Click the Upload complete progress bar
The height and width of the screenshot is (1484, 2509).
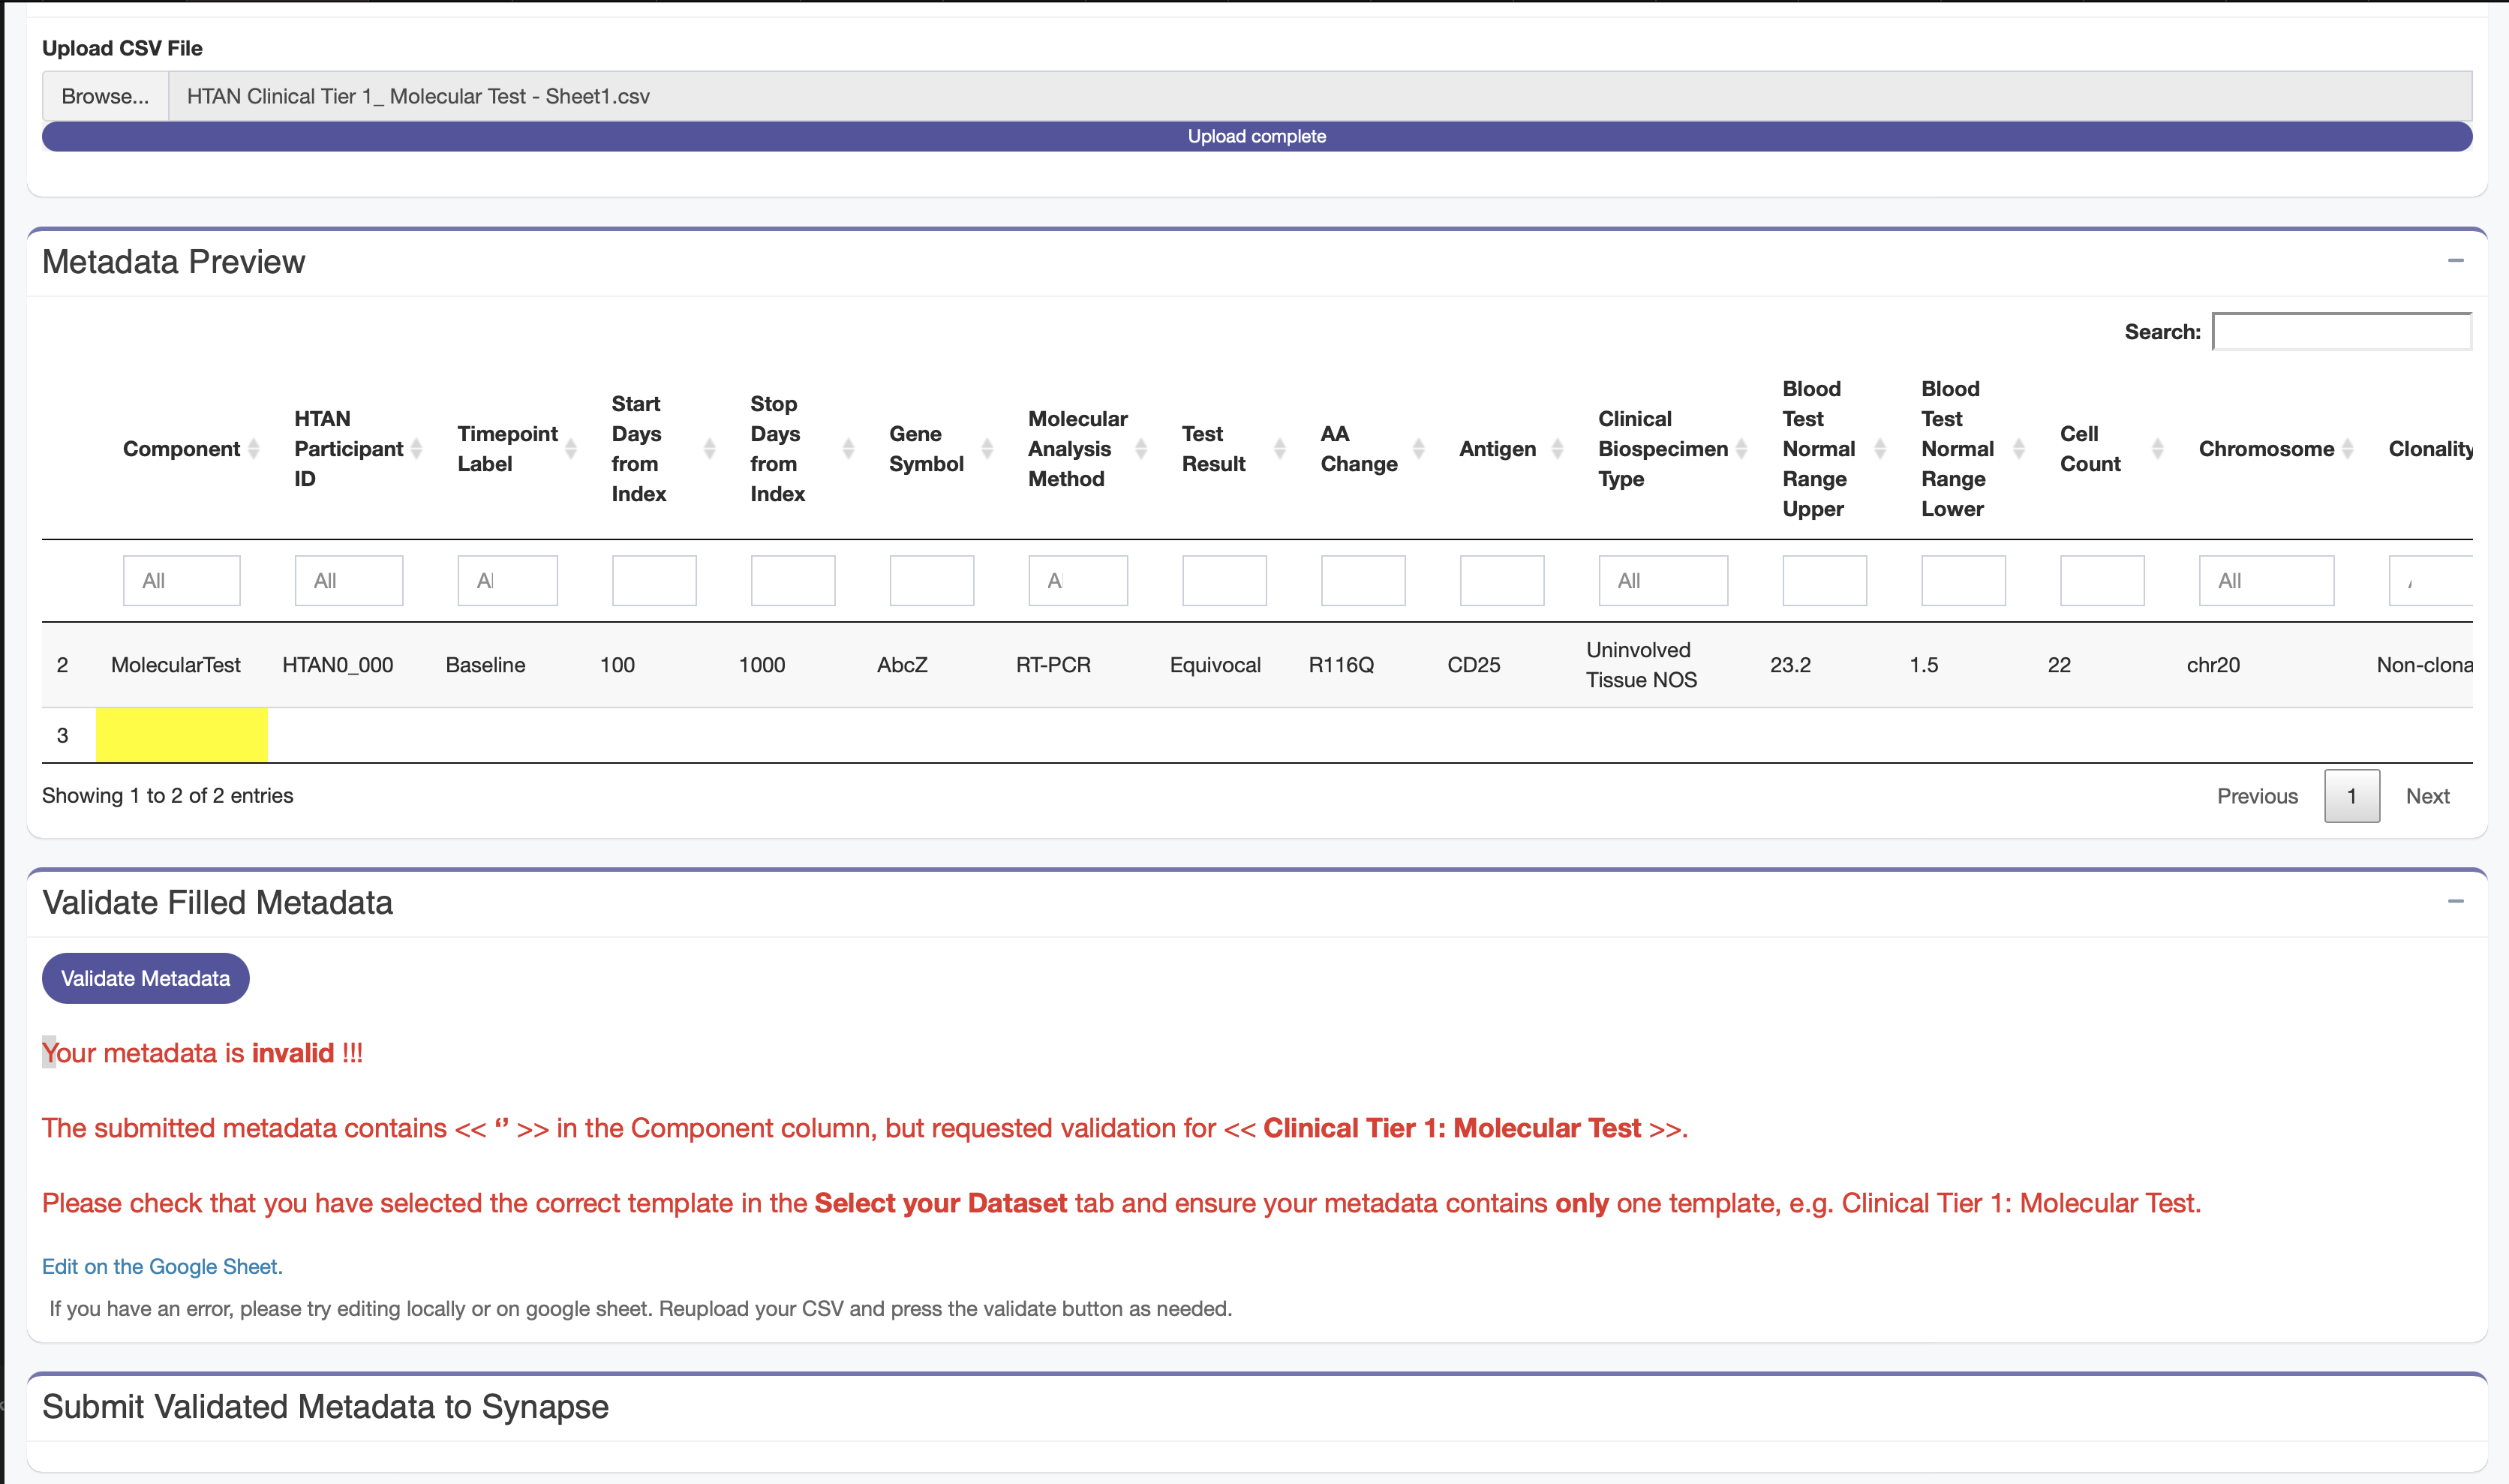tap(1255, 136)
